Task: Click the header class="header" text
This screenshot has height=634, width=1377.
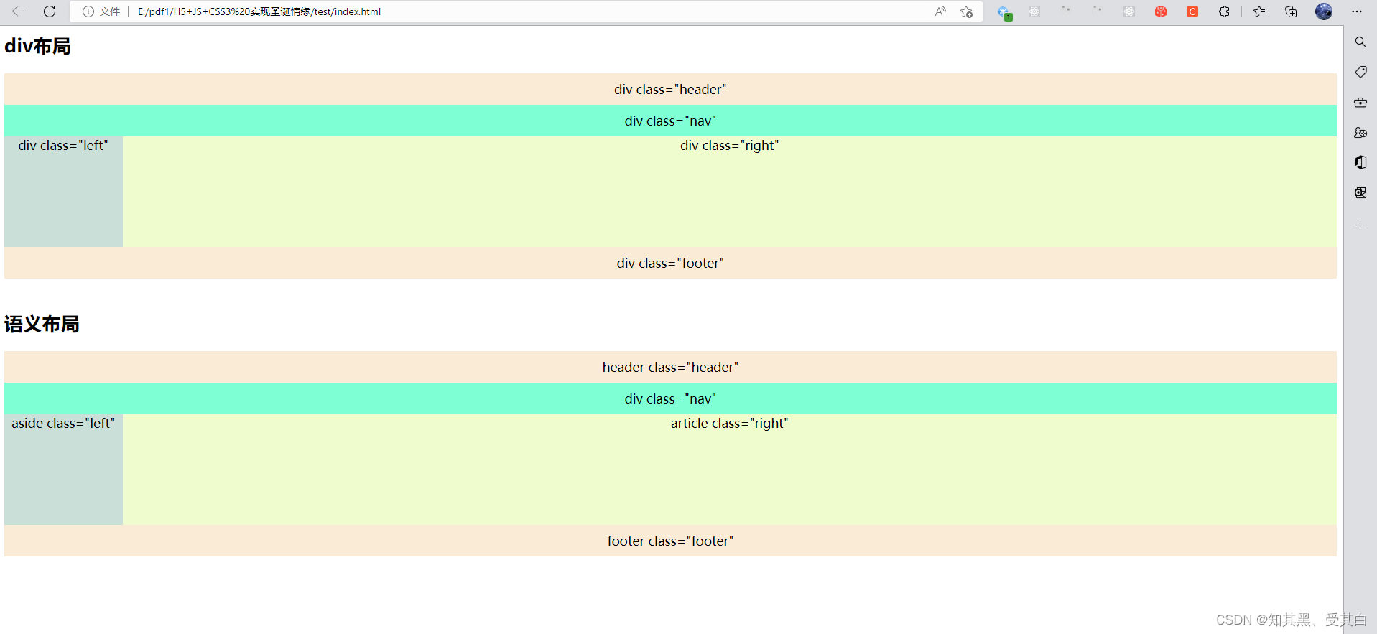Action: 670,367
